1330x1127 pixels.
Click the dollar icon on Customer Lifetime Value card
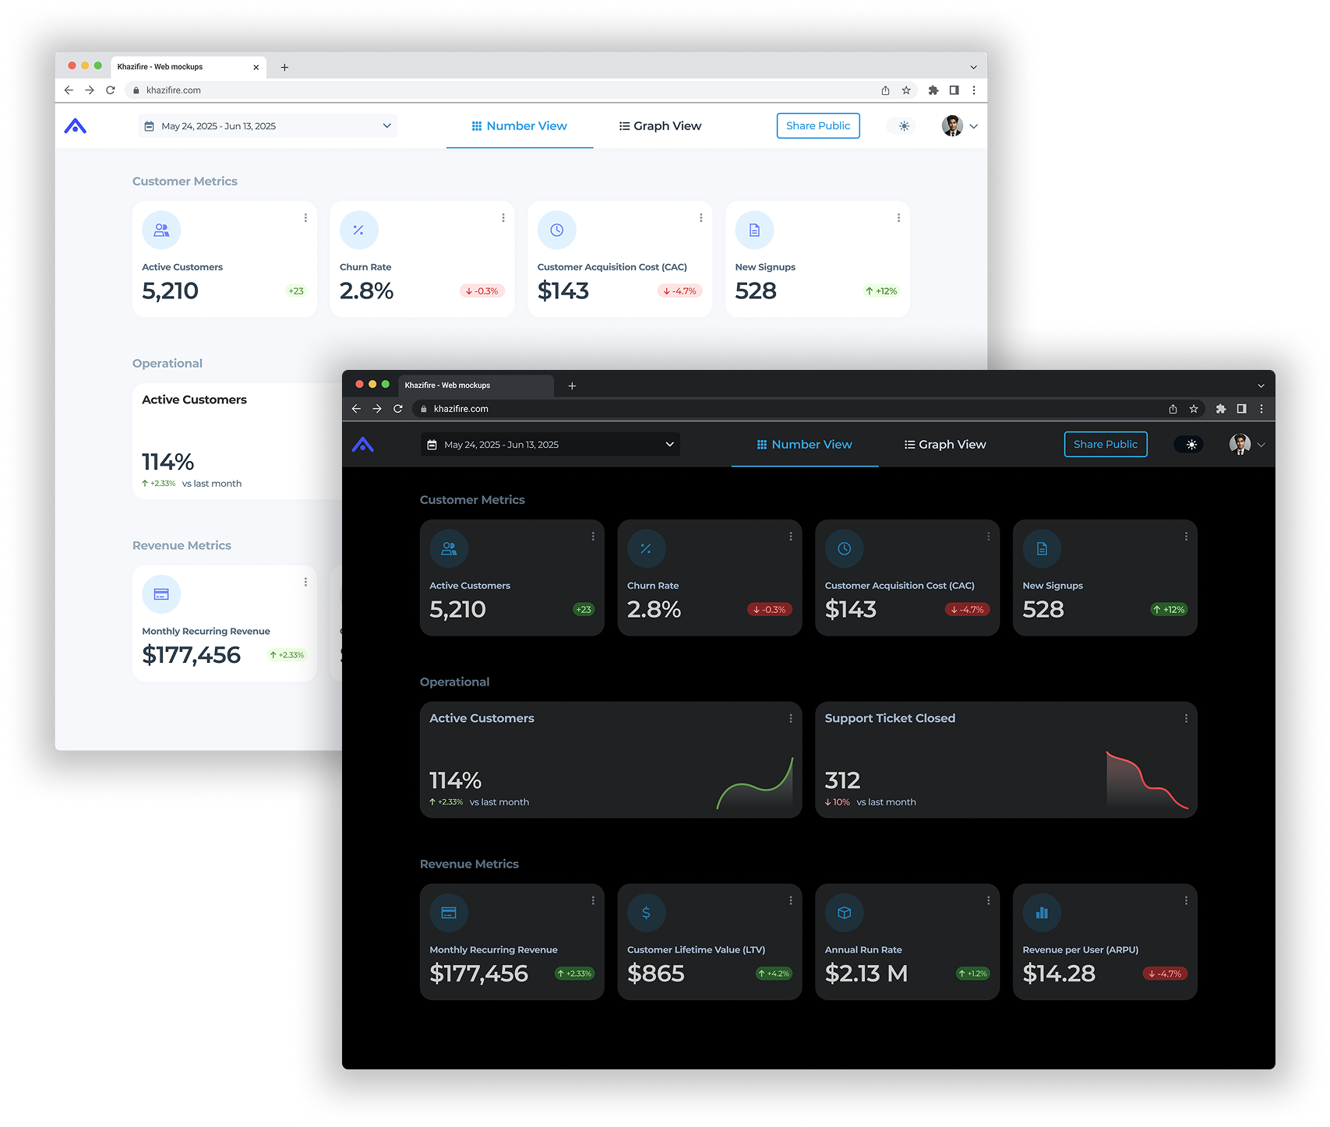click(x=646, y=913)
